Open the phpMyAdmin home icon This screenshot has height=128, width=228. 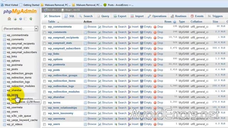tap(9, 19)
